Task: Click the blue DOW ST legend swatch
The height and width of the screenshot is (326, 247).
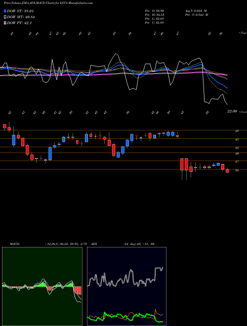Action: coord(5,11)
